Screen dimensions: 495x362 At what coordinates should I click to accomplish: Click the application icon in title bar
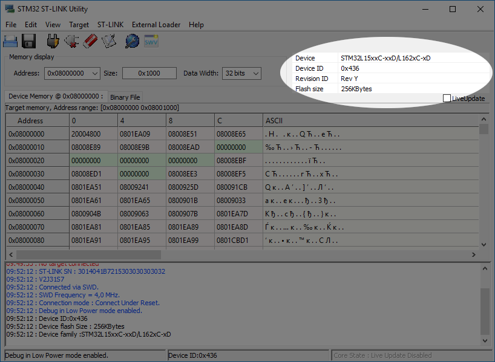[10, 9]
